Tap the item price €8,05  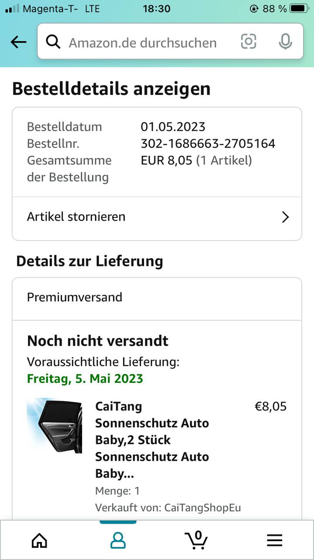270,406
